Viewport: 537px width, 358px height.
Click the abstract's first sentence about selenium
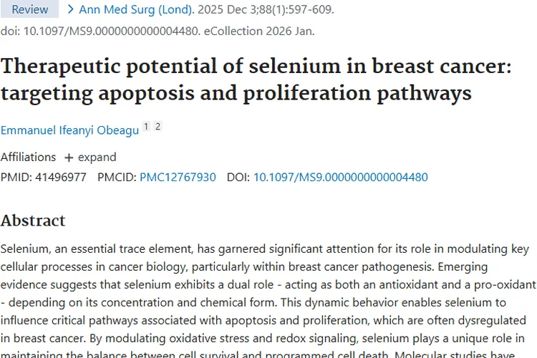coord(265,249)
